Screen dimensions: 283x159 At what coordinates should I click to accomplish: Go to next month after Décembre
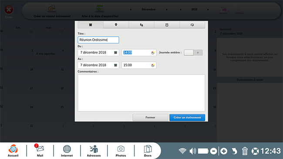(x=167, y=10)
